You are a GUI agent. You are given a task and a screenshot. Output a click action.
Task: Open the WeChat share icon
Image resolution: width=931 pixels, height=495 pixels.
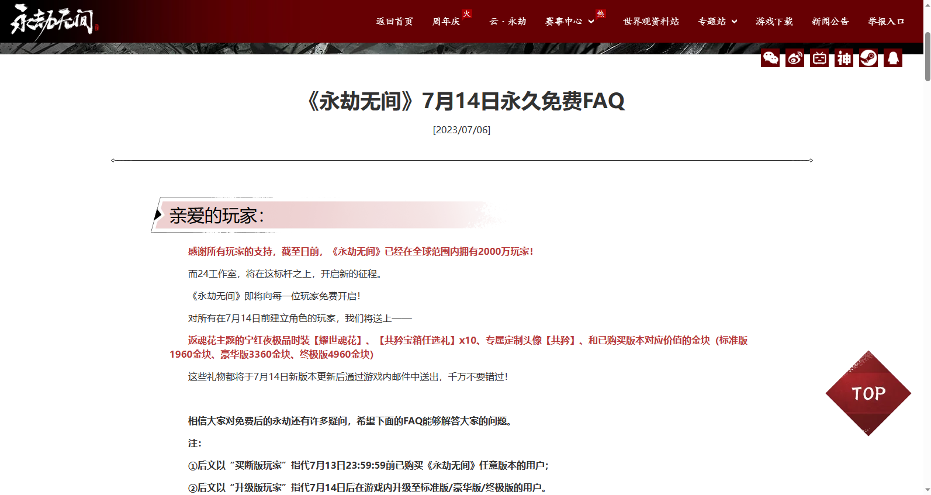tap(770, 58)
